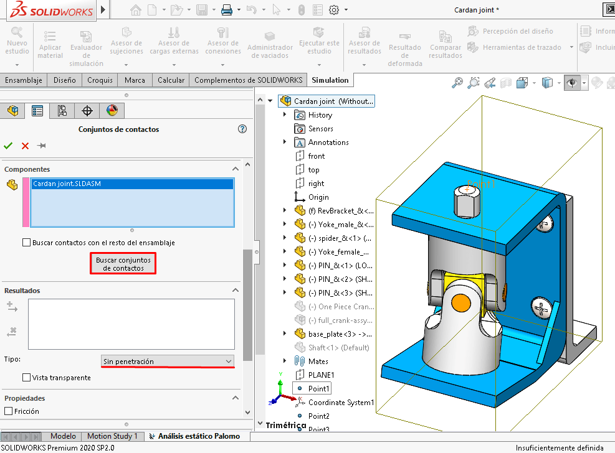The image size is (615, 453).
Task: Click the pushpin keep-visible icon
Action: 42,146
